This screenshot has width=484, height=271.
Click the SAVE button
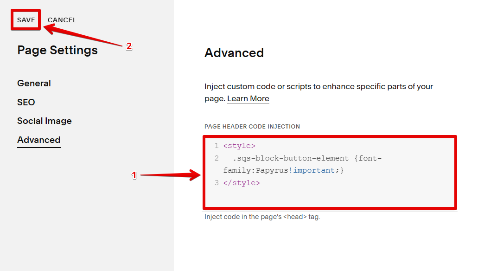point(26,20)
